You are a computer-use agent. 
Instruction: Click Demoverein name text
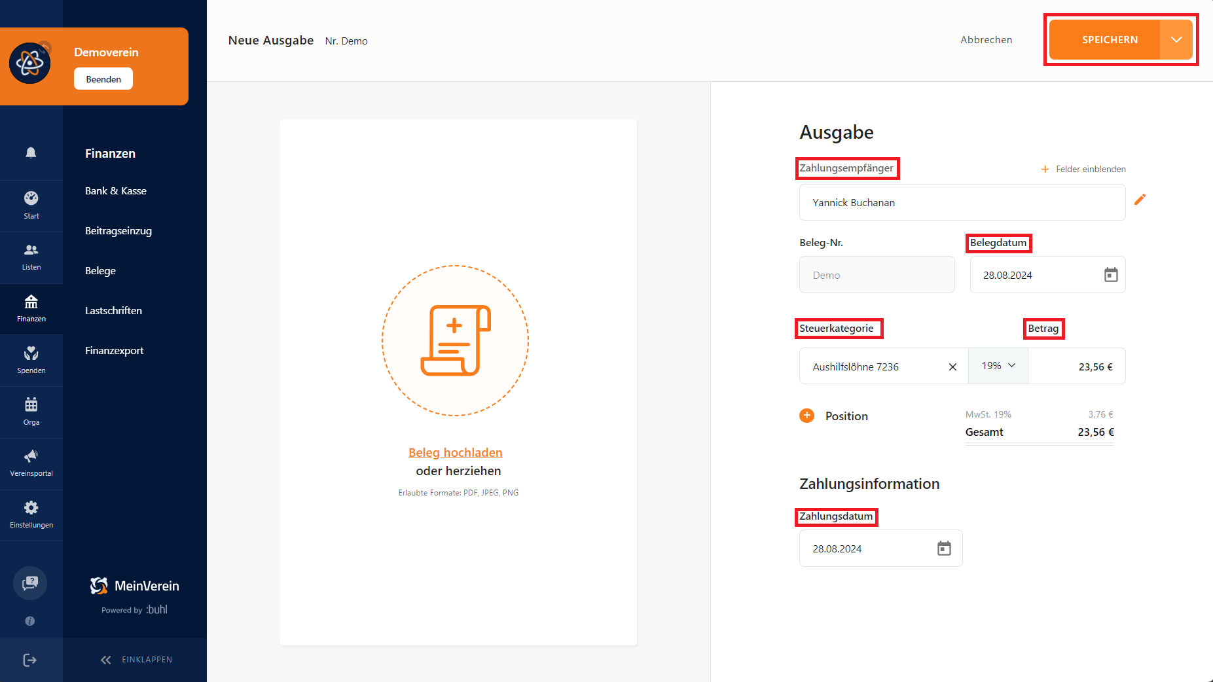pyautogui.click(x=106, y=52)
